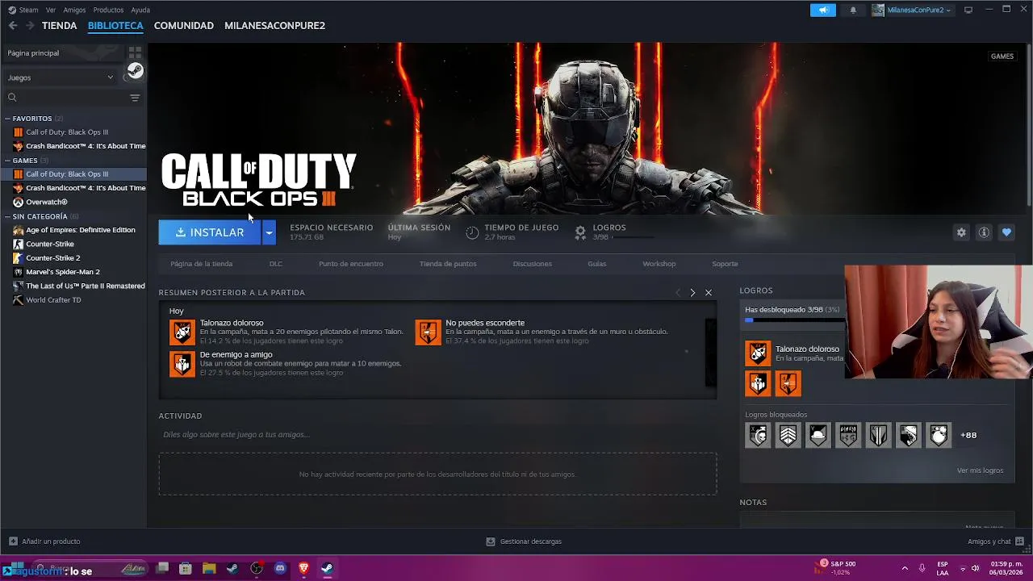Toggle the favorite heart for Black Ops III
Screen dimensions: 1033x581
click(x=1006, y=232)
